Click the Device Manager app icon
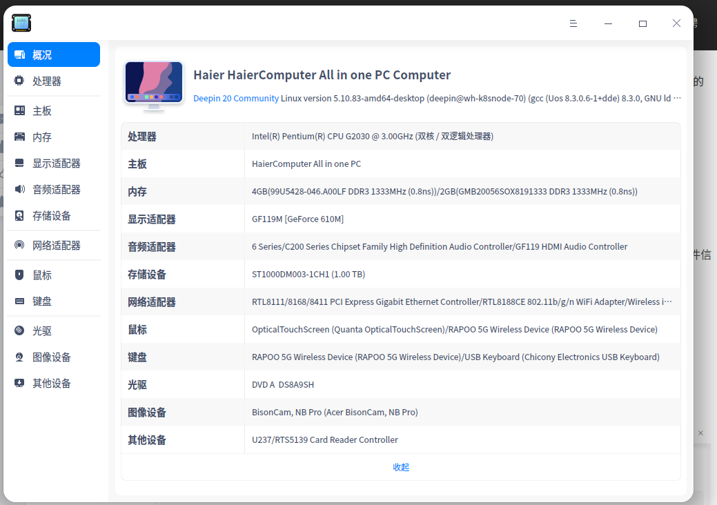This screenshot has width=717, height=505. (21, 23)
